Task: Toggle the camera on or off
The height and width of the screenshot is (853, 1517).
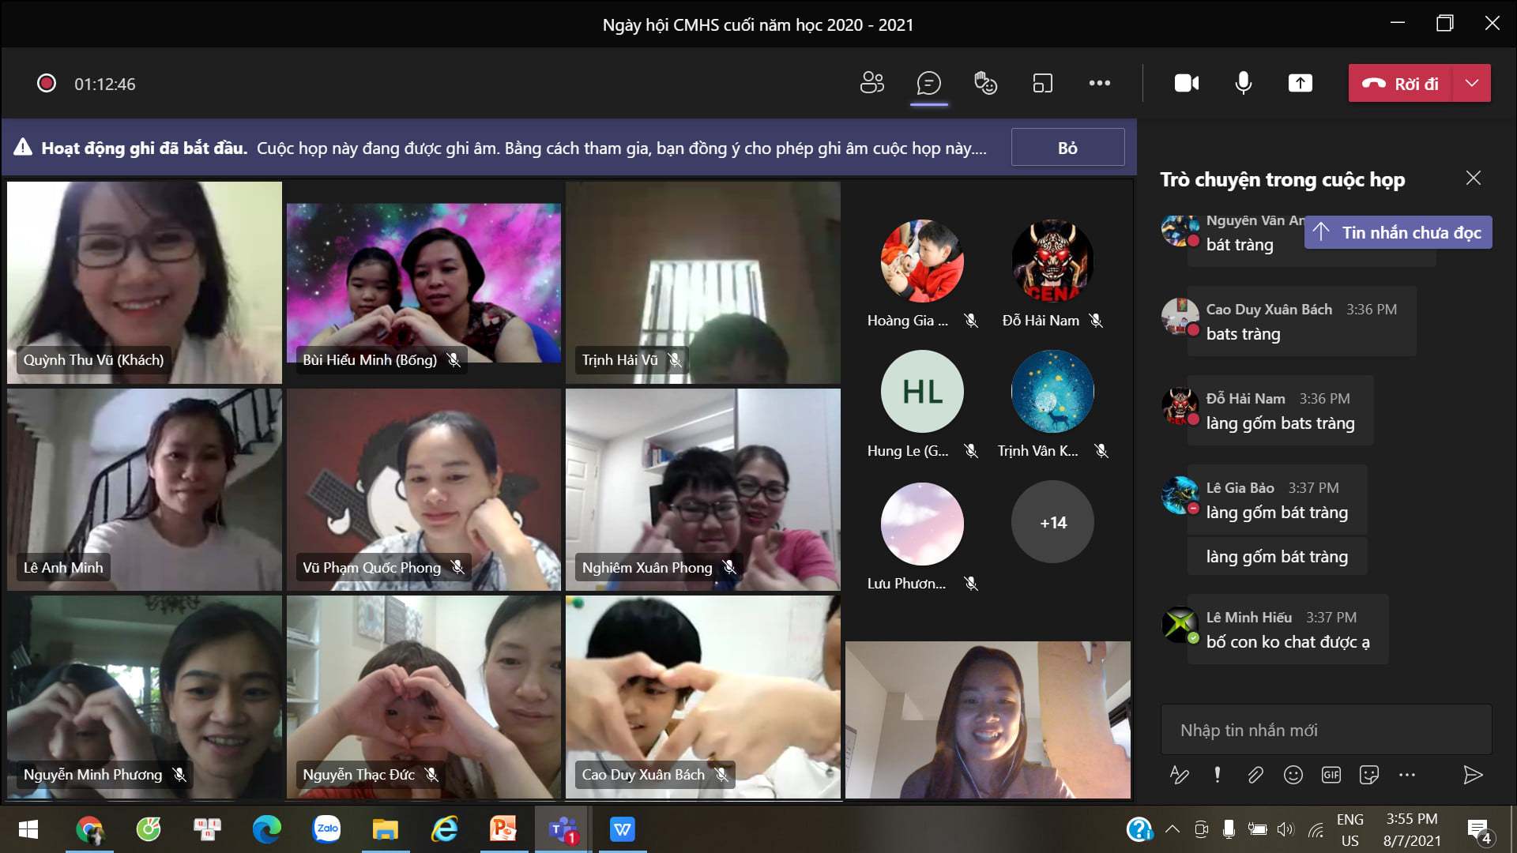Action: [1186, 83]
